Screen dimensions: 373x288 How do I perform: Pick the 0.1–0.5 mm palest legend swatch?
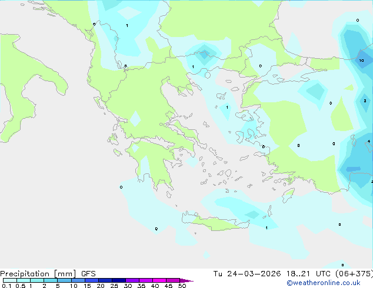[10, 280]
